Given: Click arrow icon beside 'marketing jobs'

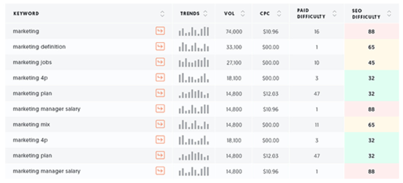Looking at the screenshot, I should point(160,62).
